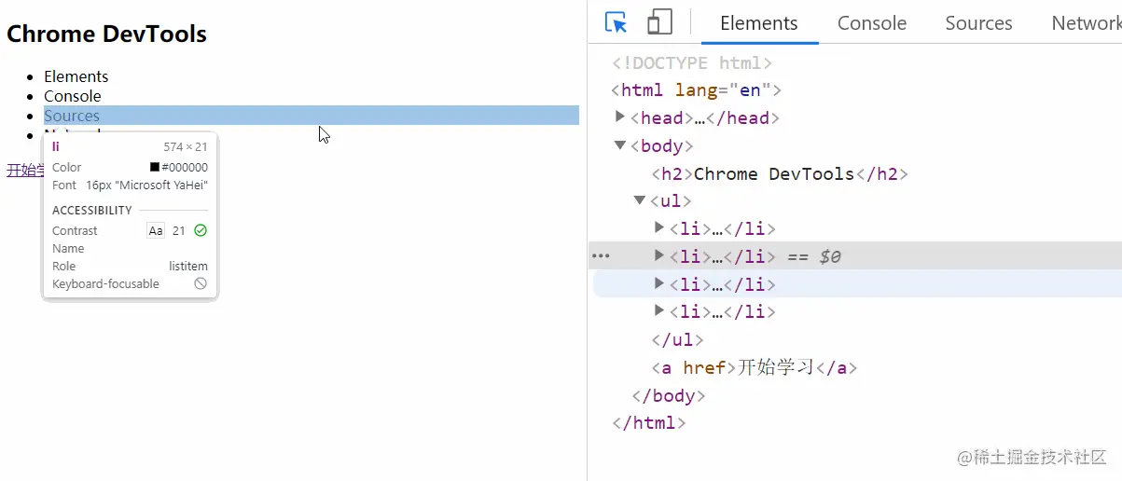This screenshot has width=1122, height=481.
Task: Expand the head element node
Action: pyautogui.click(x=620, y=117)
